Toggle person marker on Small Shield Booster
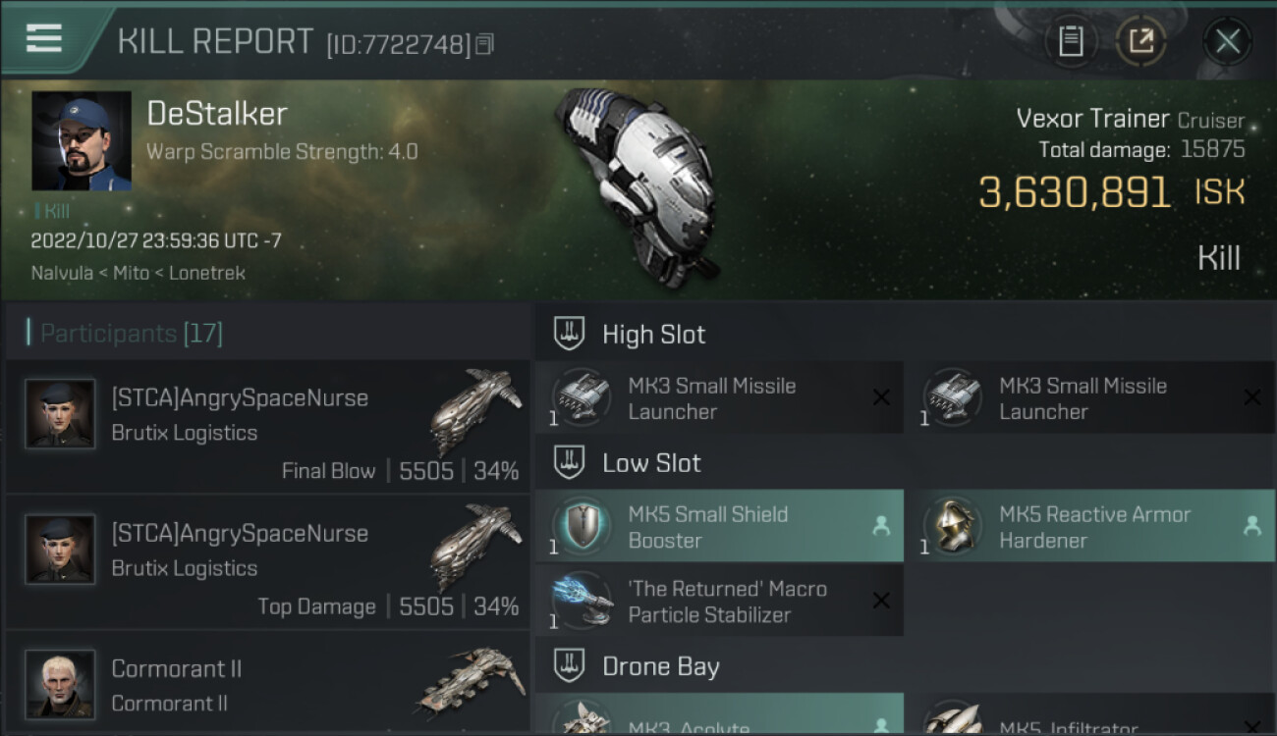 pos(881,526)
